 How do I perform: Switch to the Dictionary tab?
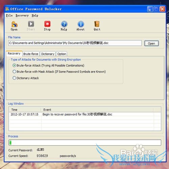coord(48,54)
